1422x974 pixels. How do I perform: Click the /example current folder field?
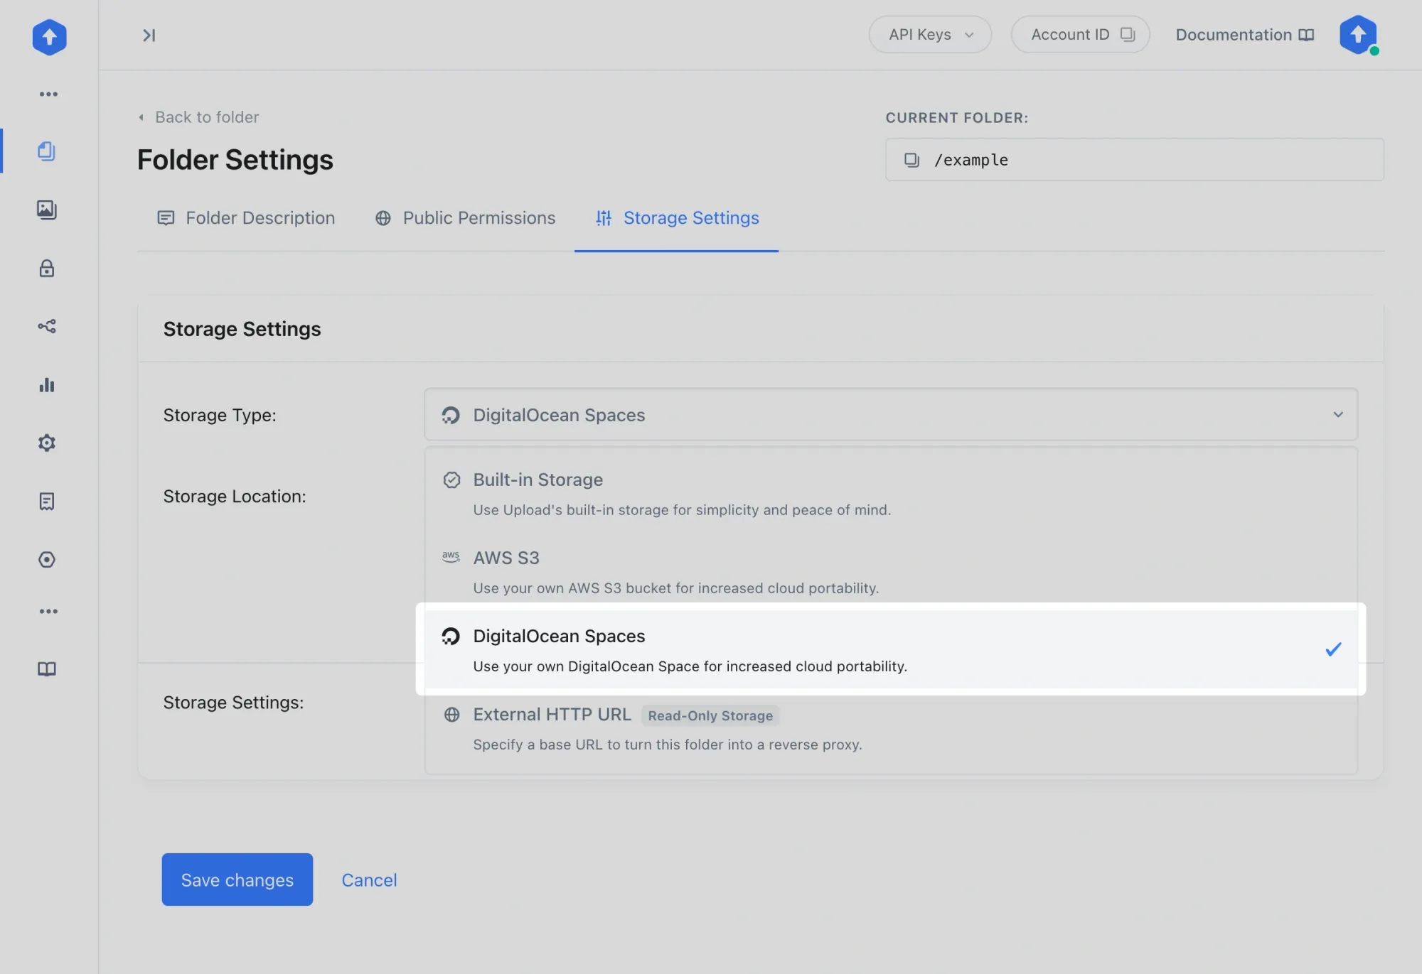coord(1134,160)
